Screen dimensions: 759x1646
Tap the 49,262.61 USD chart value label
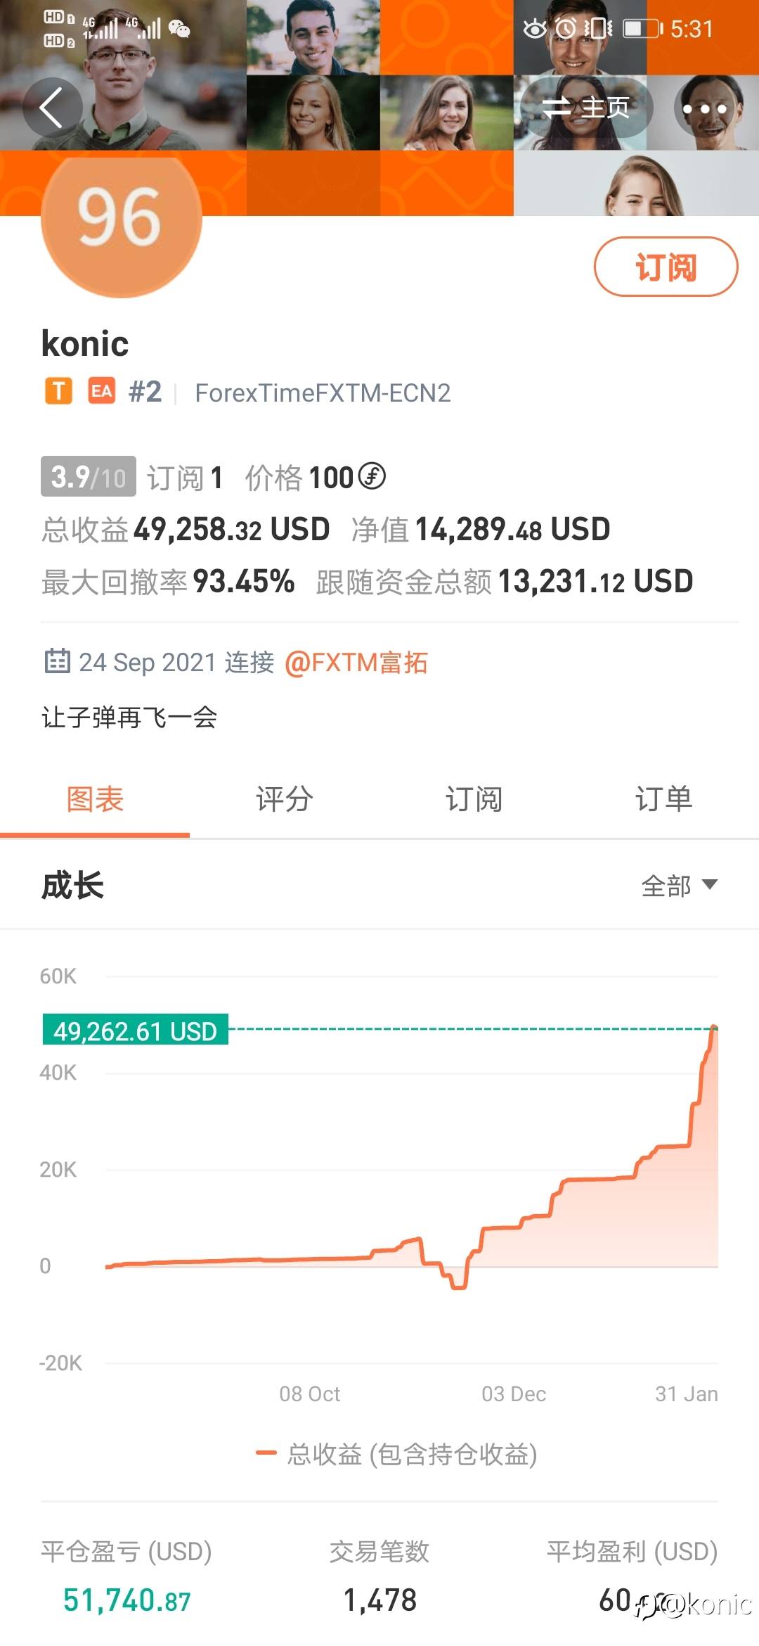click(135, 1031)
